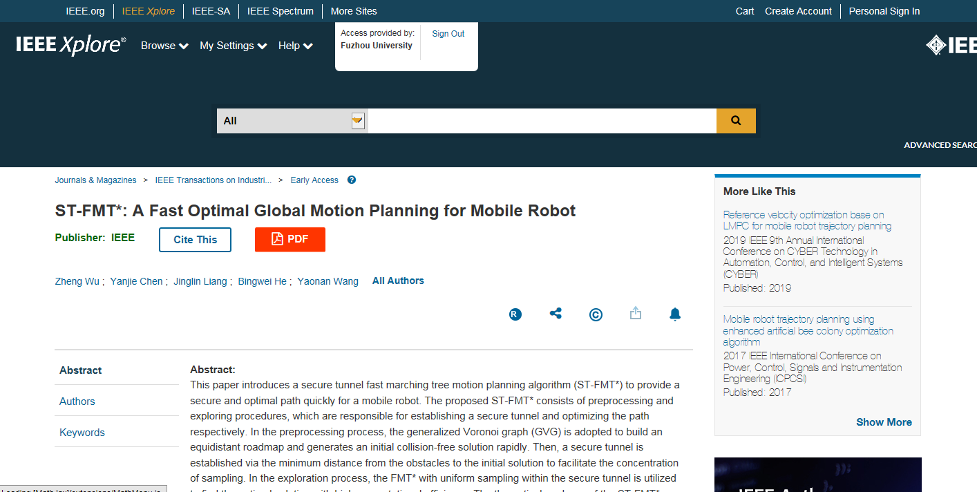Image resolution: width=977 pixels, height=492 pixels.
Task: Click the alerts bell icon
Action: coord(675,314)
